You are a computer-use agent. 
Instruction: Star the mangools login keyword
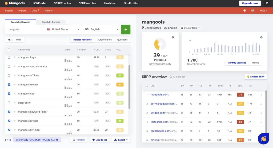pos(15,57)
